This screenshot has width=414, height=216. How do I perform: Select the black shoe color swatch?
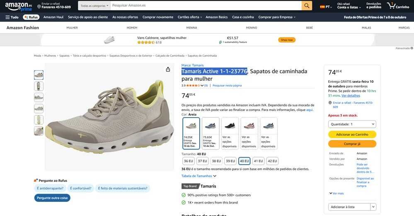click(x=230, y=134)
